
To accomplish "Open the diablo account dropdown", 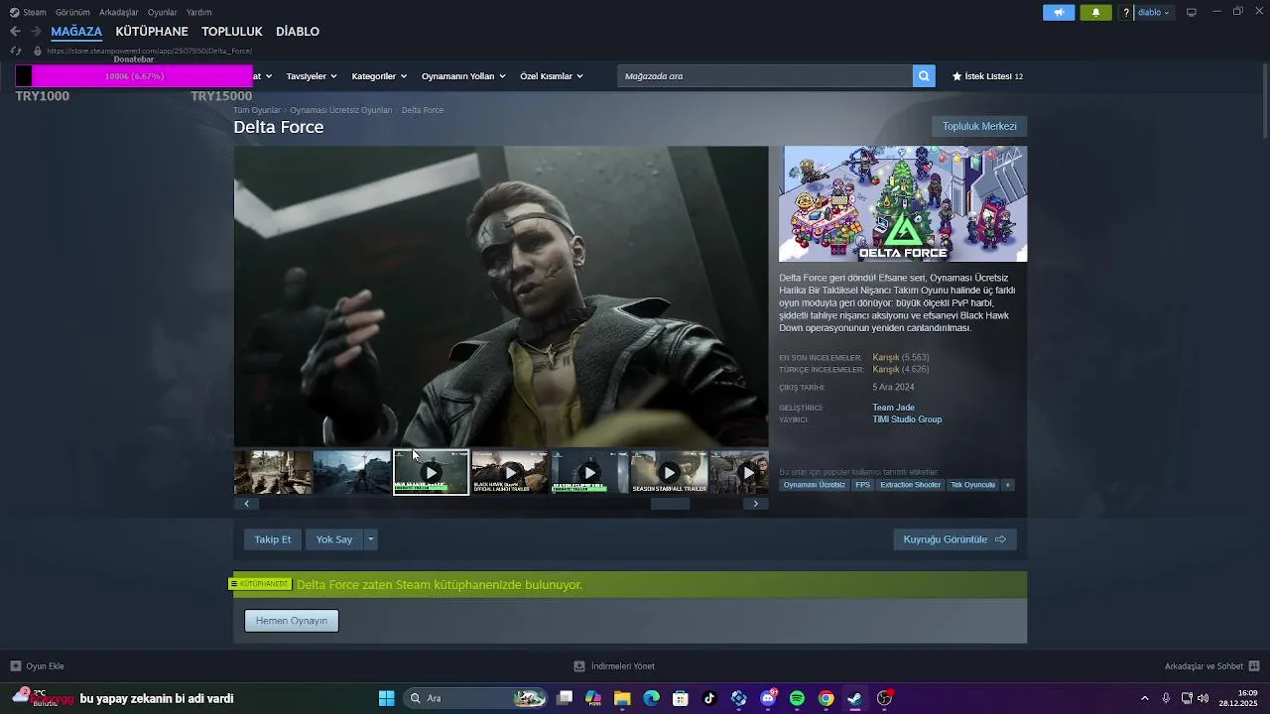I will tap(1153, 12).
